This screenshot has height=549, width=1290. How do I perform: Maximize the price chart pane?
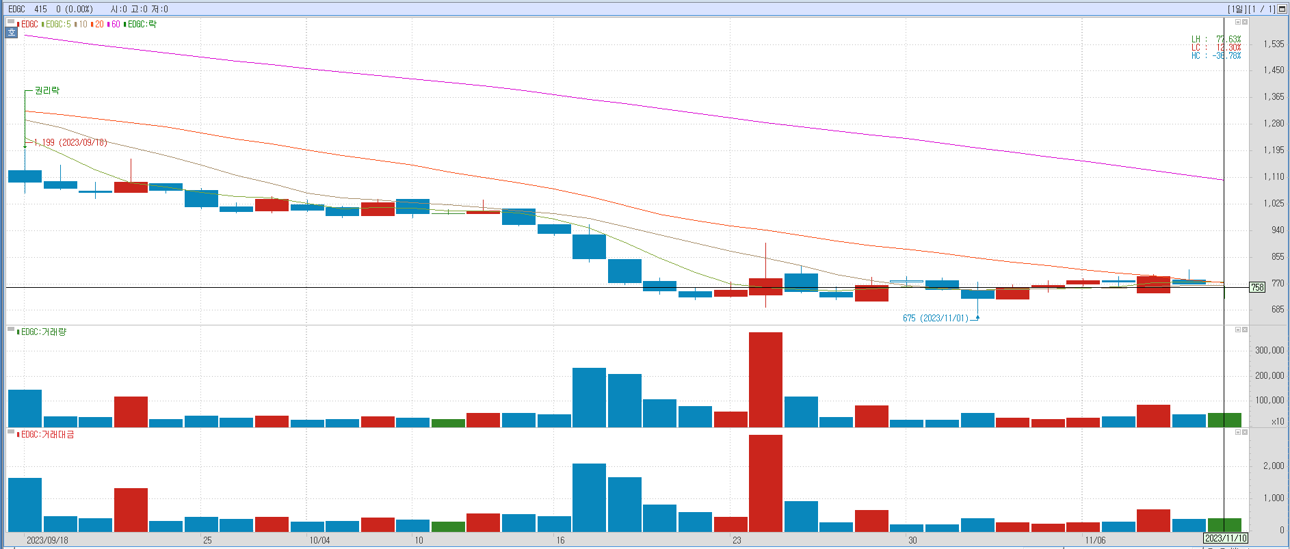[x=1237, y=22]
